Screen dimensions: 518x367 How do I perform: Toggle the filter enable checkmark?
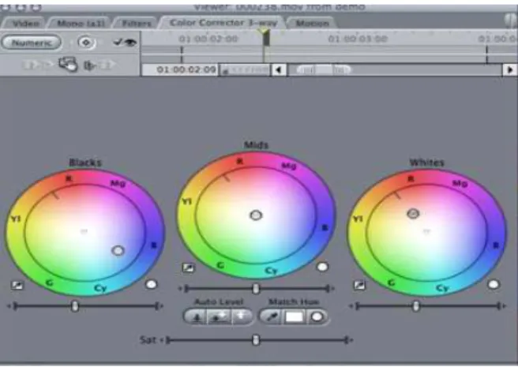118,42
